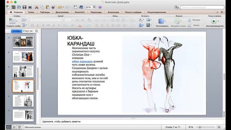
Task: Open Help with purple question mark icon
Action: (100, 7)
